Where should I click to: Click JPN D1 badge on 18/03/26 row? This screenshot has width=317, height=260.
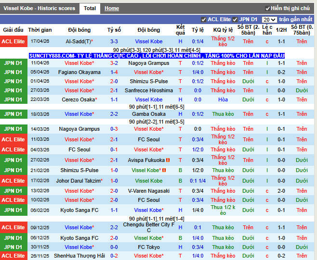(x=13, y=114)
